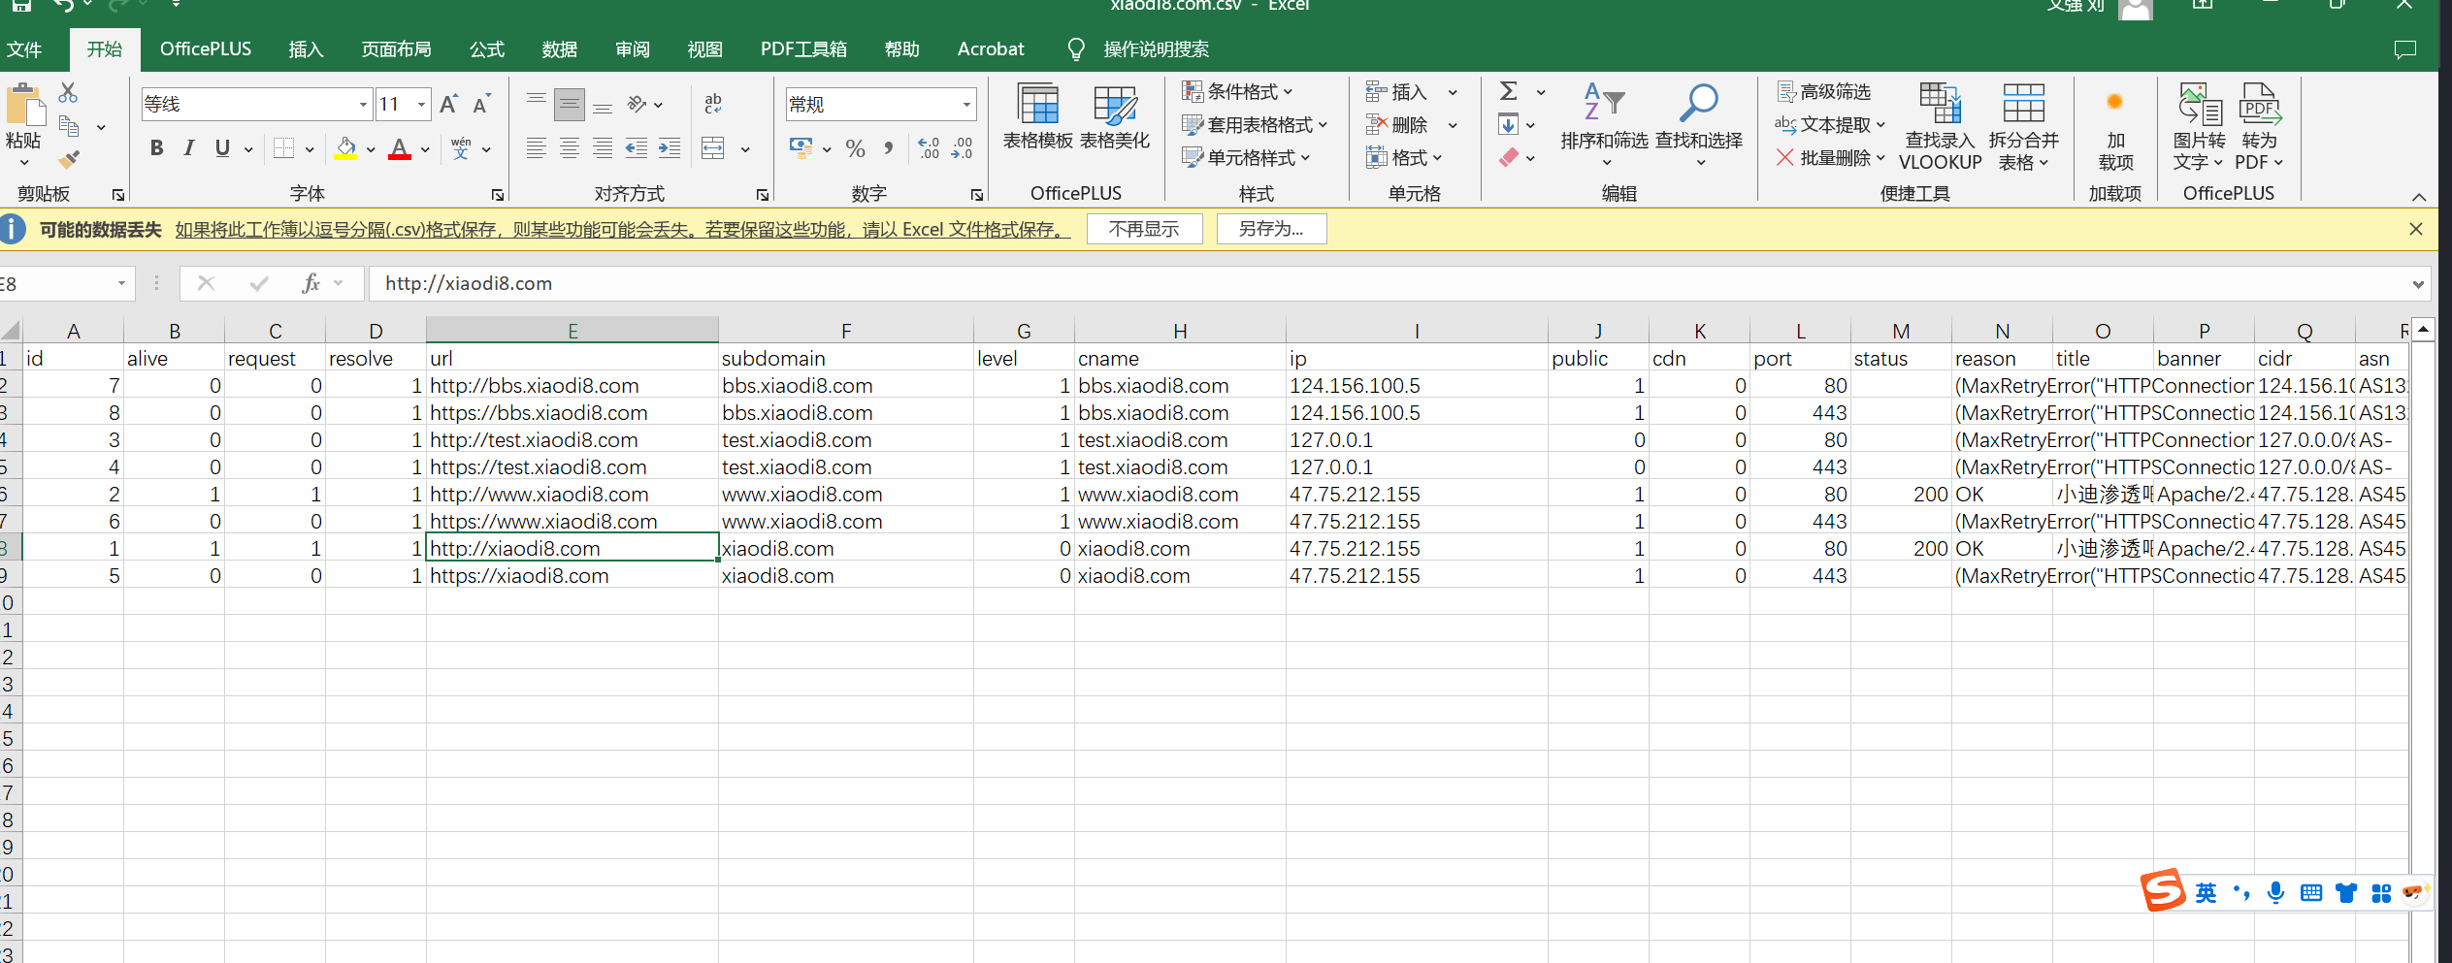Viewport: 2452px width, 963px height.
Task: Click the insert function fx icon
Action: tap(311, 283)
